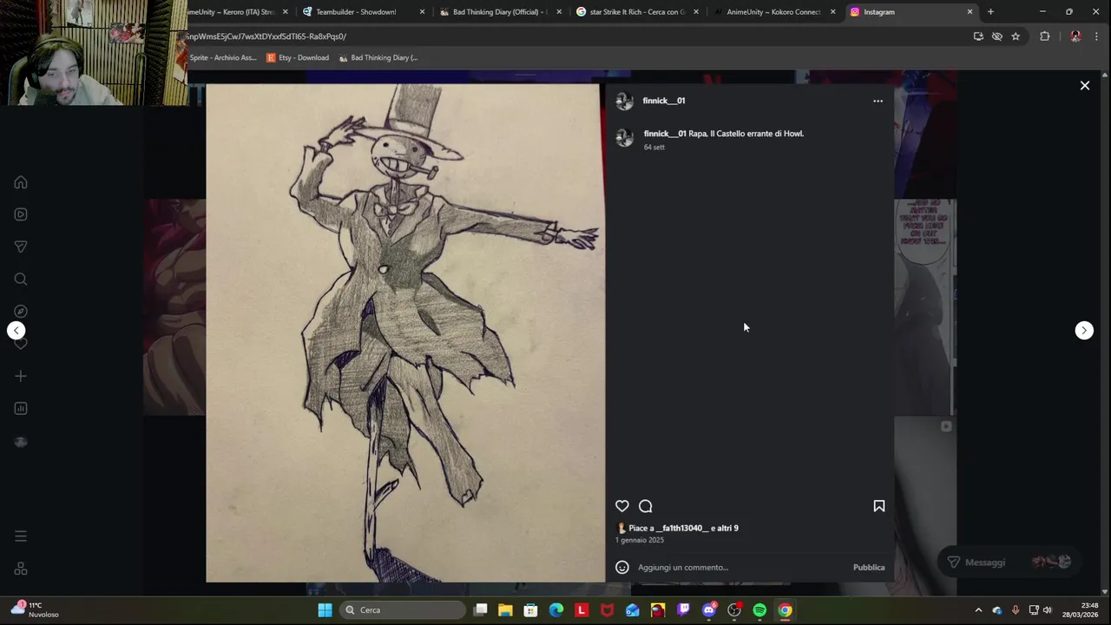Open the Meta apps icon in sidebar
The height and width of the screenshot is (625, 1111).
point(21,569)
